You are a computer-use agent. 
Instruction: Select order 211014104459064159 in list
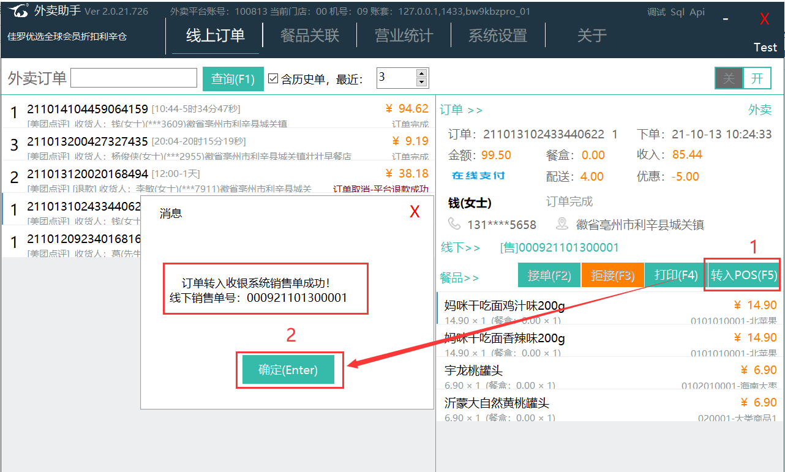(x=88, y=110)
